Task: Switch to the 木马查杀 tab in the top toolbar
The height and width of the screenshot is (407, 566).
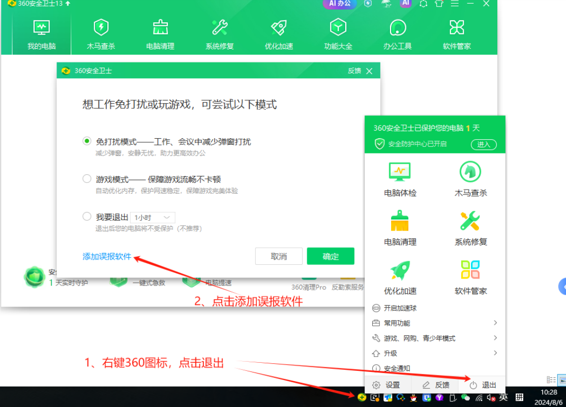Action: click(101, 35)
